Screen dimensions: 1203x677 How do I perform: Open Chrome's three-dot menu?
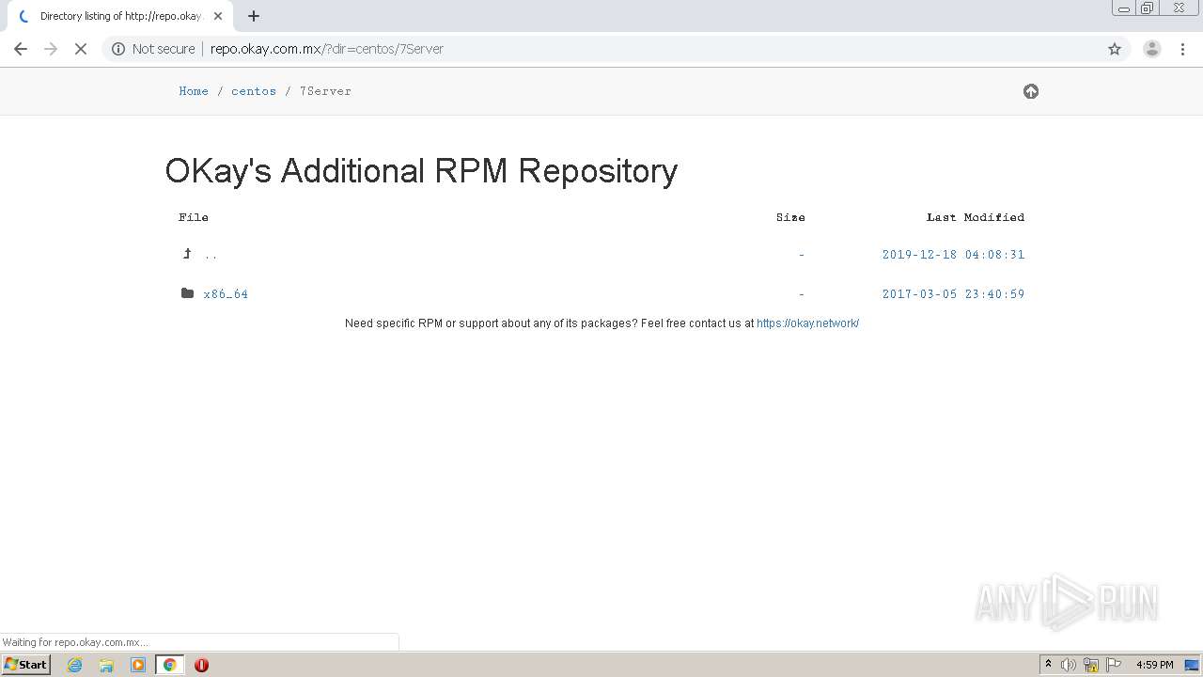(x=1183, y=49)
